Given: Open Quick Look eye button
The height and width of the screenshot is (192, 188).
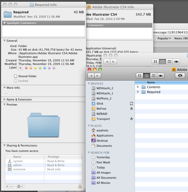Looking at the screenshot, I should [180, 76].
